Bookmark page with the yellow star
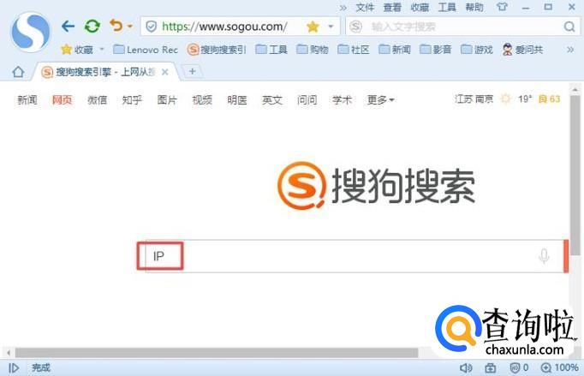Viewport: 584px width, 376px height. coord(313,27)
